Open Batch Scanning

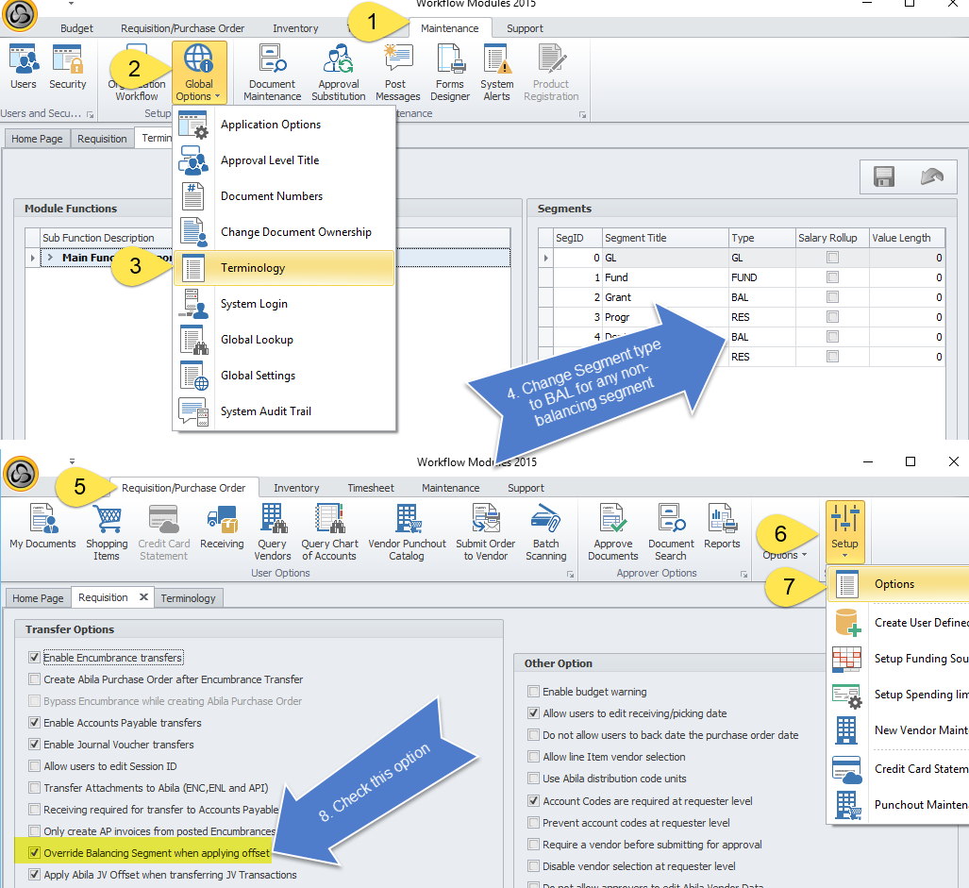[546, 531]
